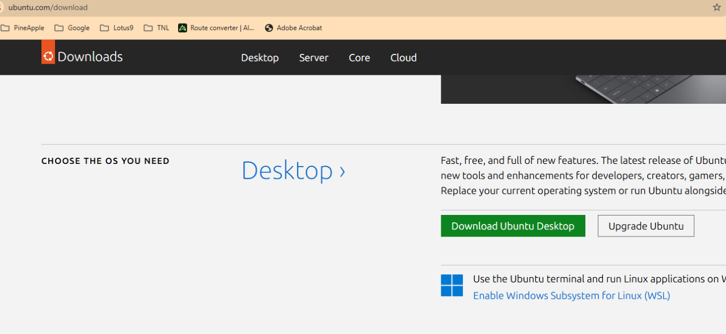
Task: Click the Upgrade Ubuntu button
Action: tap(645, 226)
